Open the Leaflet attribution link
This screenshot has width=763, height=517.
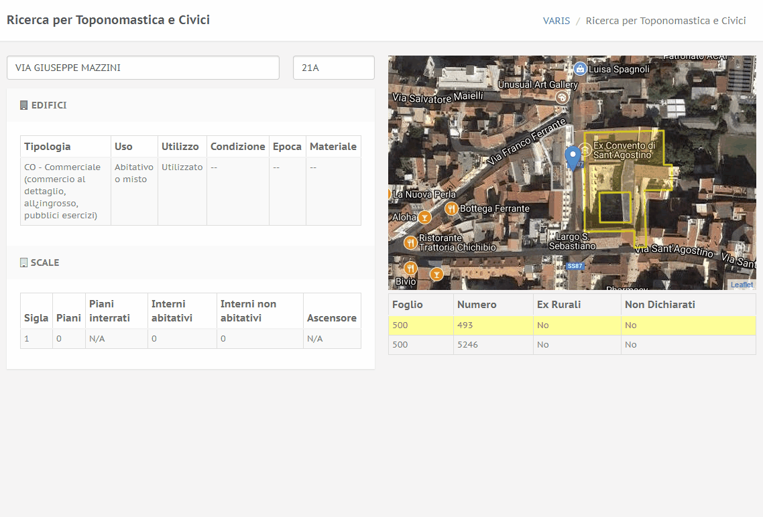point(742,285)
